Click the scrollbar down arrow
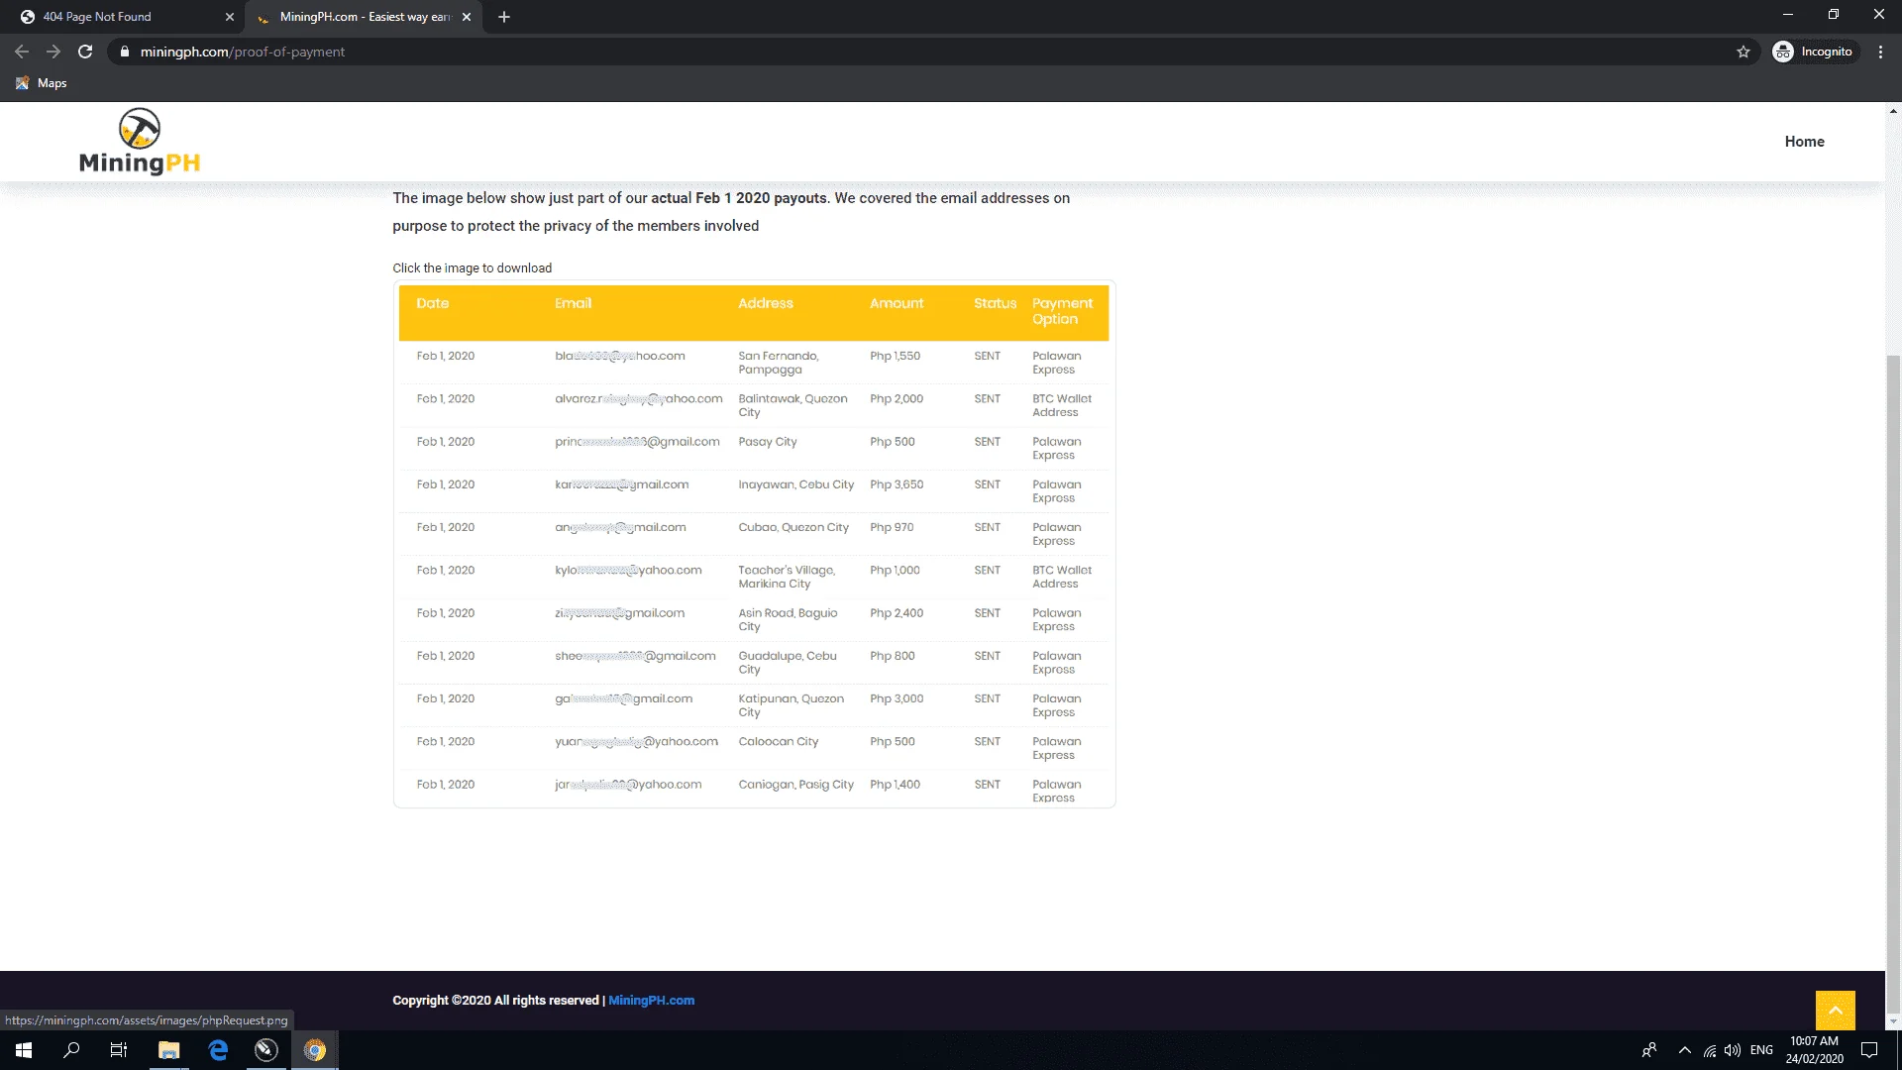The height and width of the screenshot is (1070, 1902). tap(1893, 1021)
